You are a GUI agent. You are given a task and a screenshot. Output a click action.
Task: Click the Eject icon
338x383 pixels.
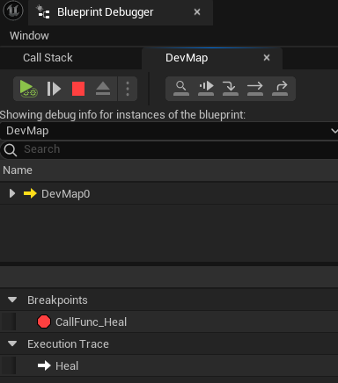[x=103, y=89]
